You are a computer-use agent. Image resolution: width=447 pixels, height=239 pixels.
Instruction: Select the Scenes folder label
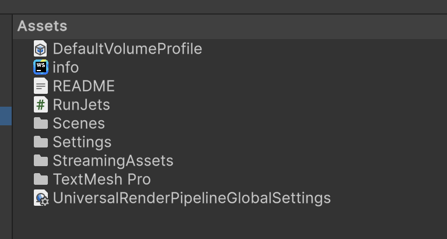pos(79,124)
